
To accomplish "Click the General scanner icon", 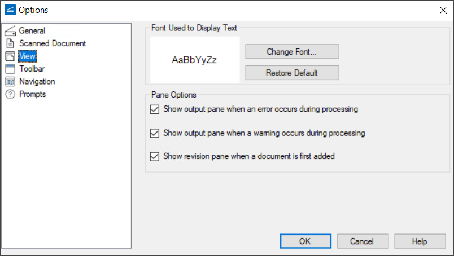I will click(10, 30).
